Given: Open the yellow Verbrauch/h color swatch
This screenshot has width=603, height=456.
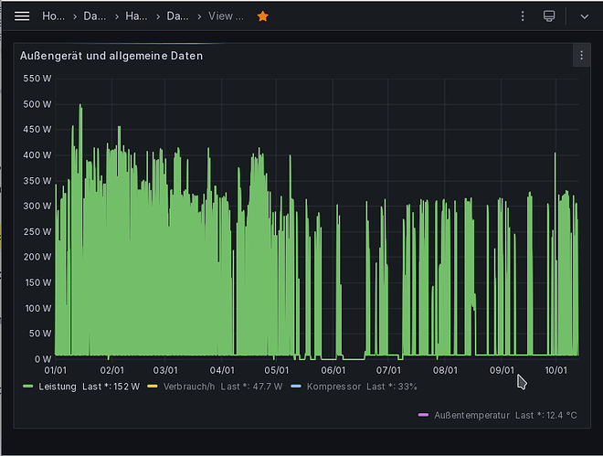Looking at the screenshot, I should 153,387.
